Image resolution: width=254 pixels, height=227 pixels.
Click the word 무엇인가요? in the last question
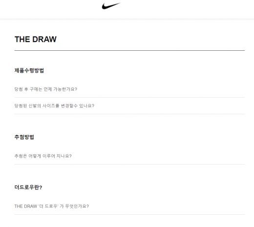tap(77, 206)
